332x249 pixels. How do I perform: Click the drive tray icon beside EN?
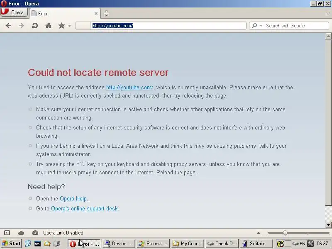pyautogui.click(x=295, y=244)
